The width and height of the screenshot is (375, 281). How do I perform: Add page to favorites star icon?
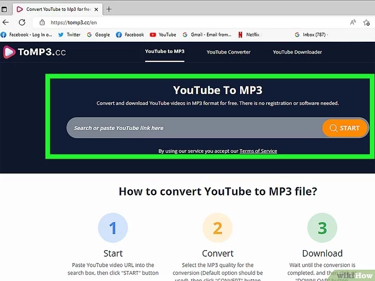366,23
